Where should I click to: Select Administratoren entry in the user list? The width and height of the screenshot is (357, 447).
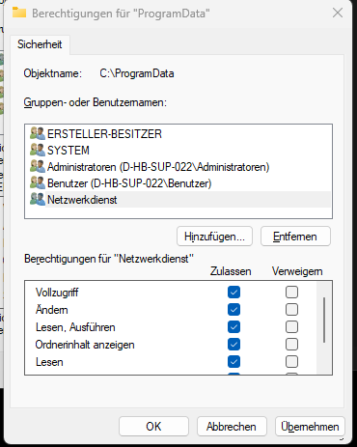click(x=158, y=167)
